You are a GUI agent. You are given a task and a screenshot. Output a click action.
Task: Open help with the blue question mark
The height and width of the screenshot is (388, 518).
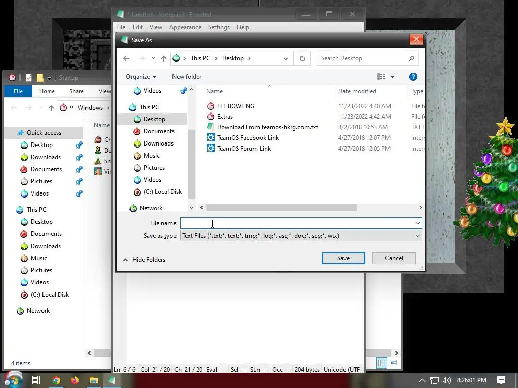(413, 77)
